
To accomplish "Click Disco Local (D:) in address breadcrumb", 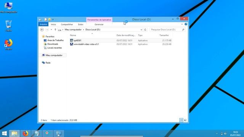I will tap(93, 30).
